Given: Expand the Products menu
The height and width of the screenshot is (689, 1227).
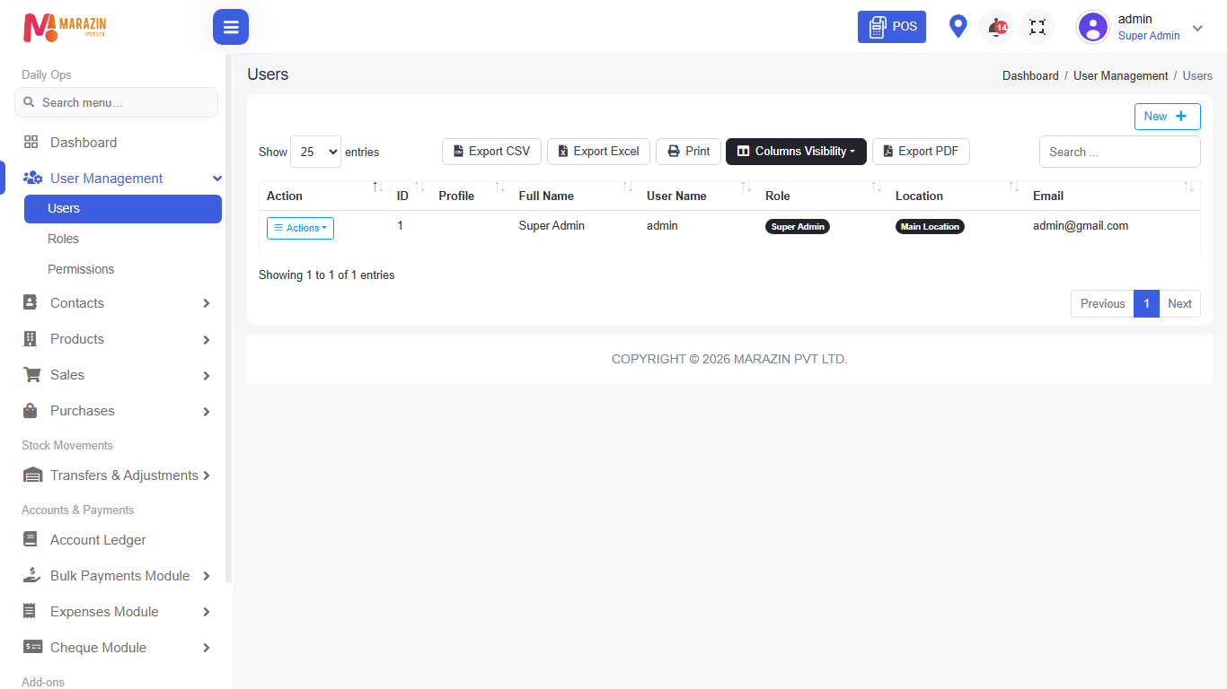Looking at the screenshot, I should 116,339.
